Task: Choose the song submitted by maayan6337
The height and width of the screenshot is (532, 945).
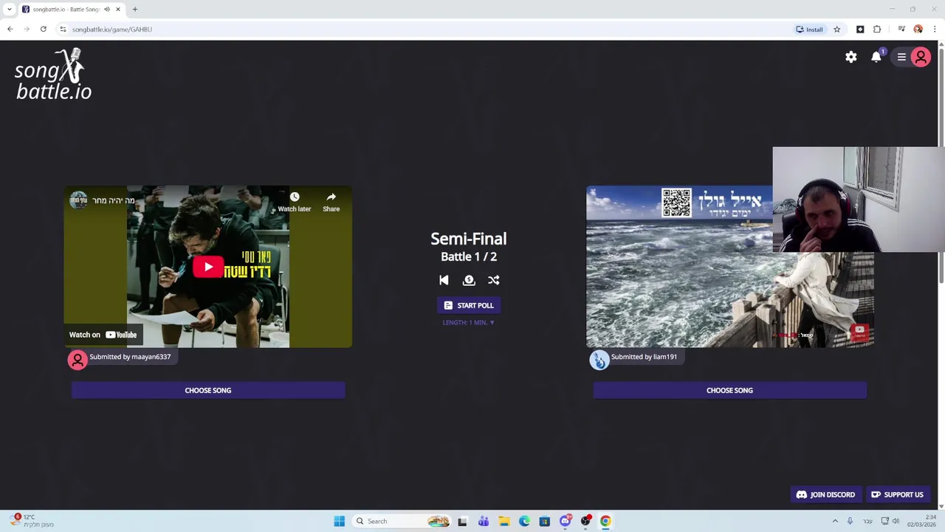Action: [x=208, y=390]
